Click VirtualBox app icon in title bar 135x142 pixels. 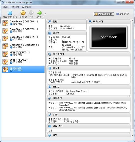point(3,2)
